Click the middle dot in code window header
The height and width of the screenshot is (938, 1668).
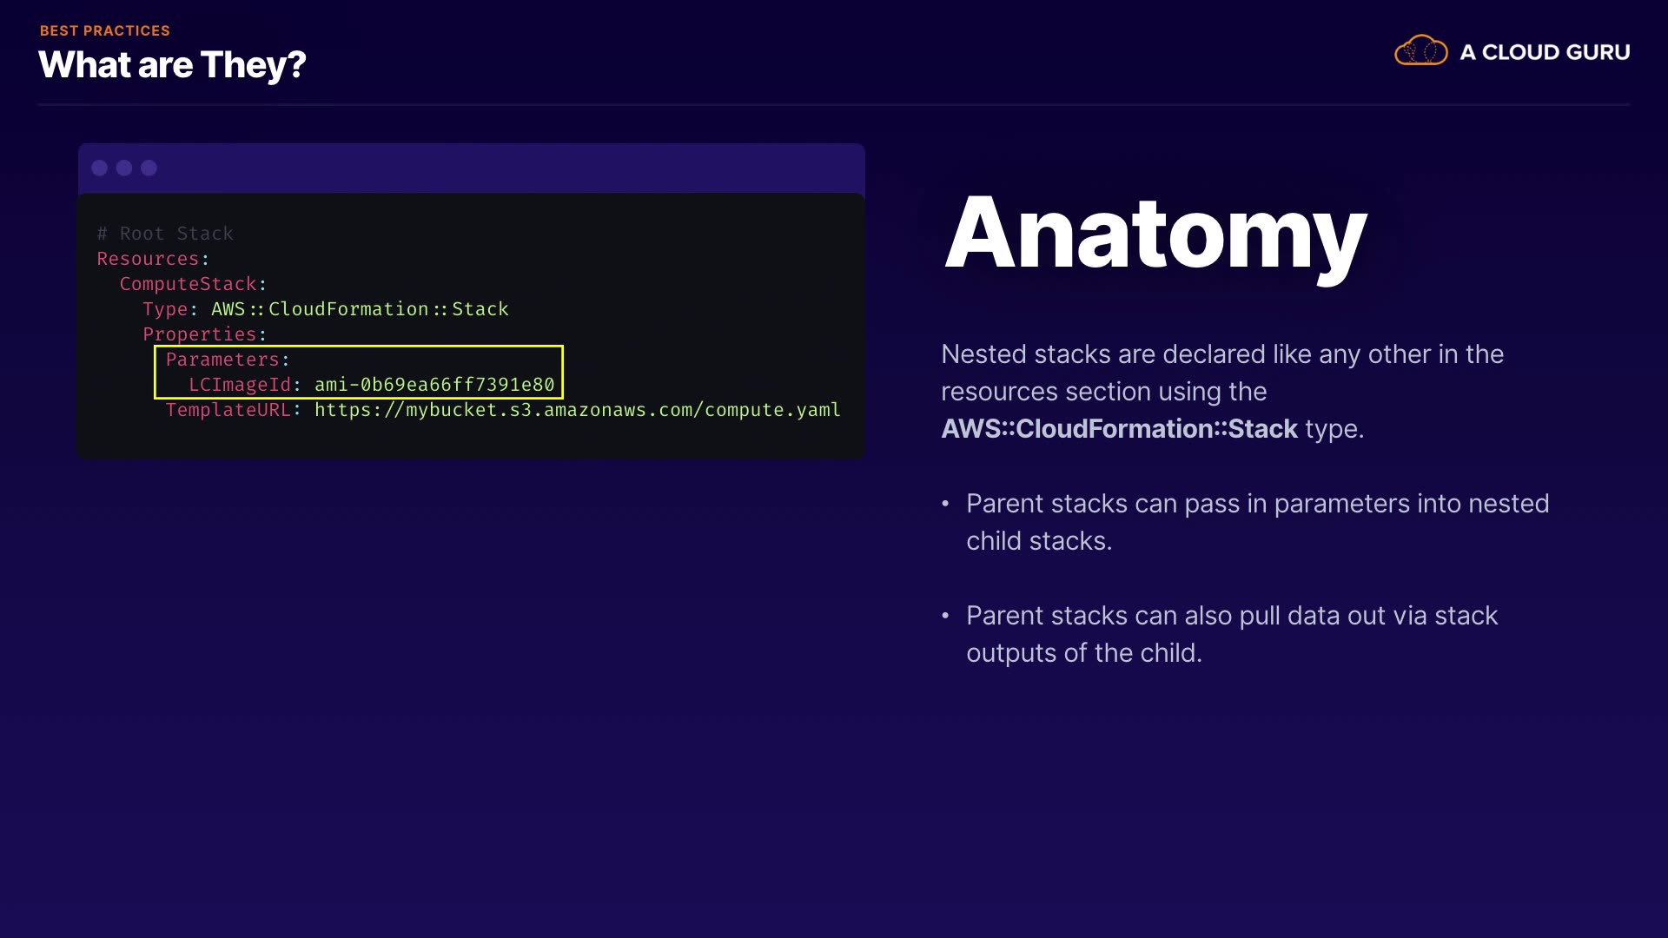tap(124, 168)
